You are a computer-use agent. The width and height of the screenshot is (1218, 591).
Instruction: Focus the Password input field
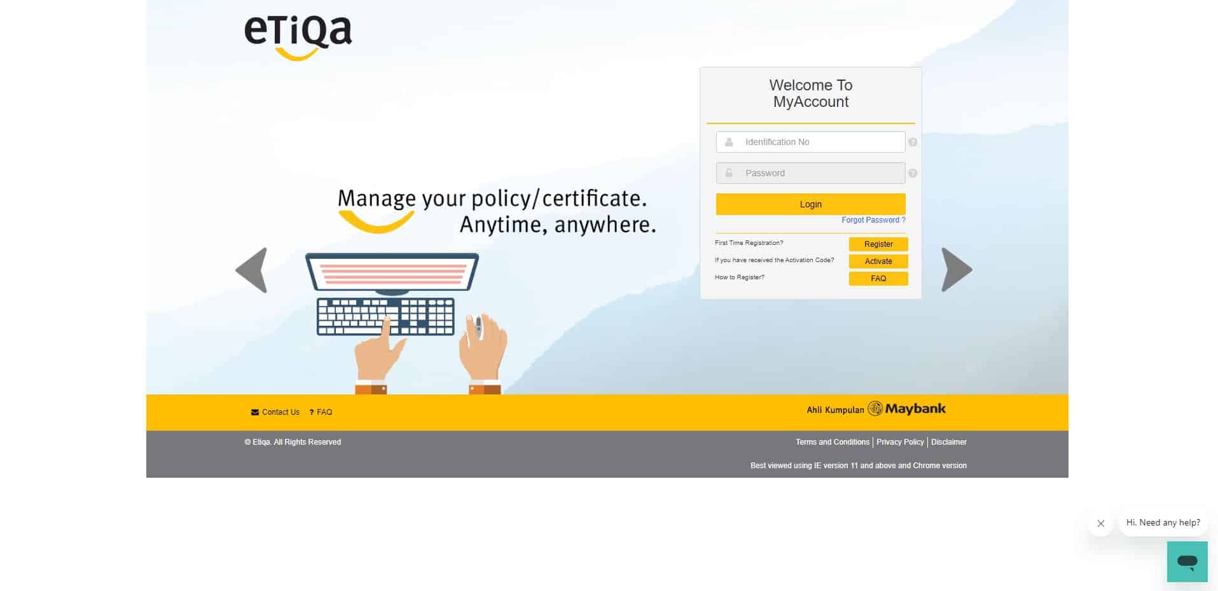pyautogui.click(x=810, y=173)
